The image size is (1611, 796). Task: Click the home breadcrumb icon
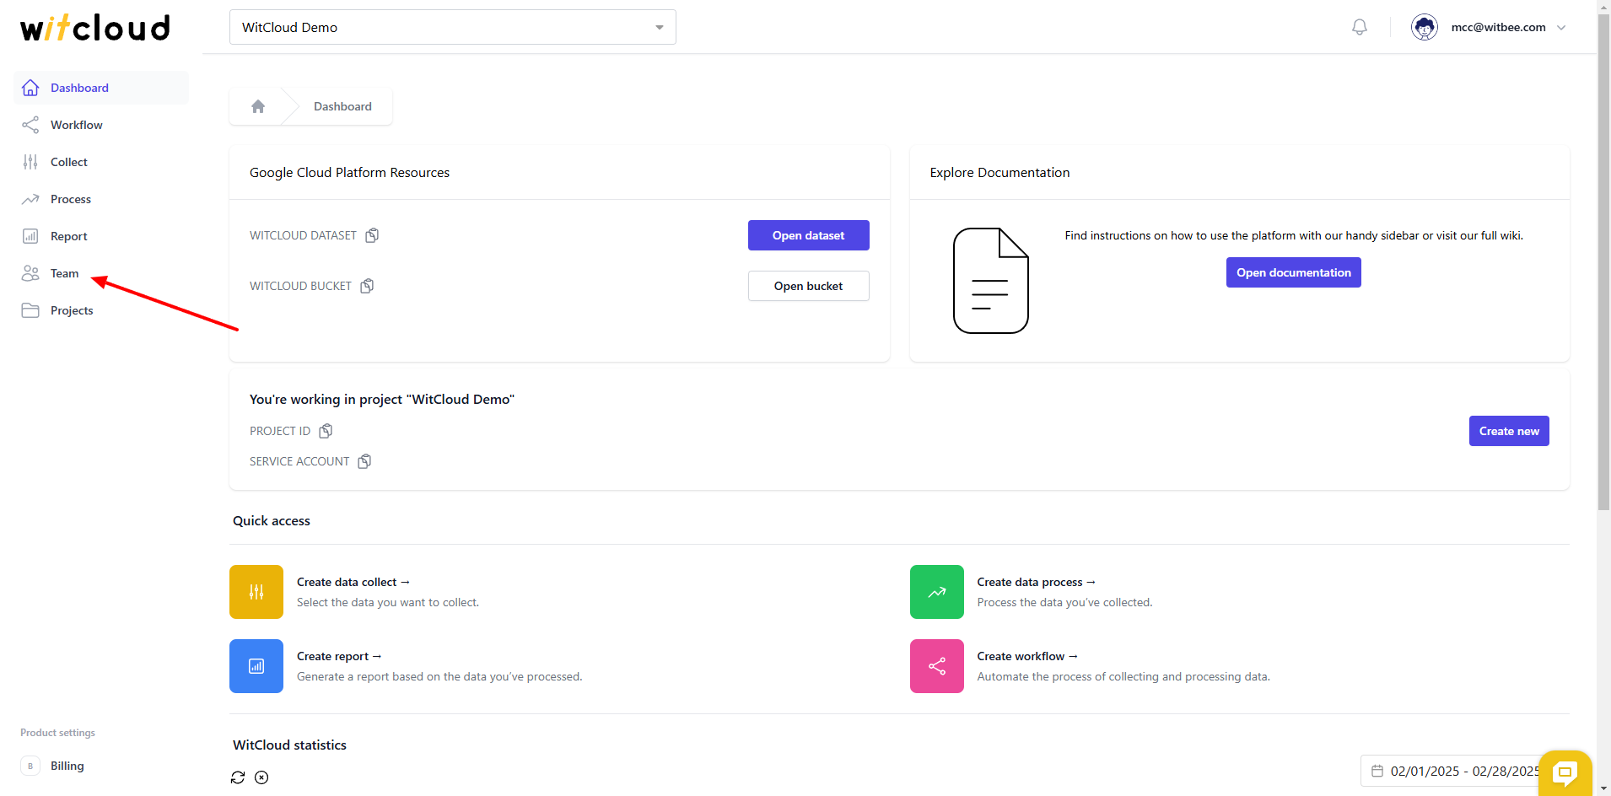click(258, 106)
